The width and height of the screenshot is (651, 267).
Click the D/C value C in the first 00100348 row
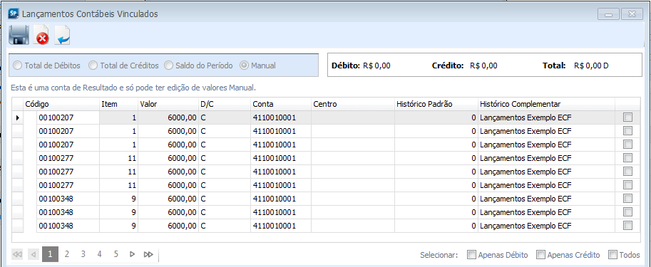(225, 199)
